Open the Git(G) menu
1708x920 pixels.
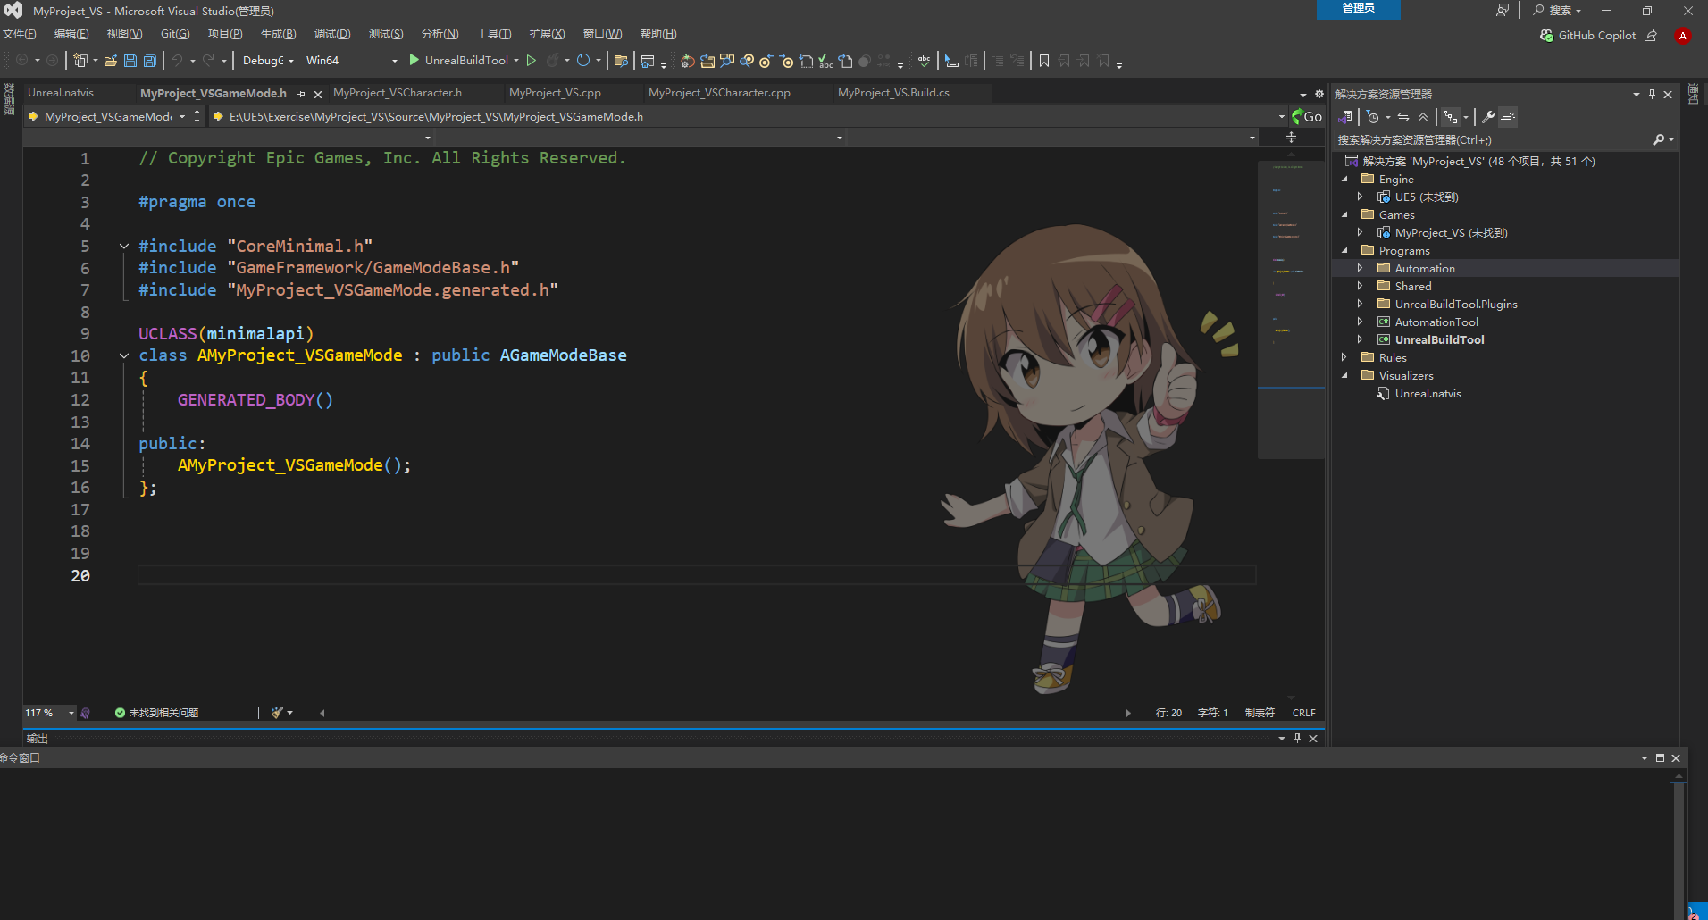(175, 34)
